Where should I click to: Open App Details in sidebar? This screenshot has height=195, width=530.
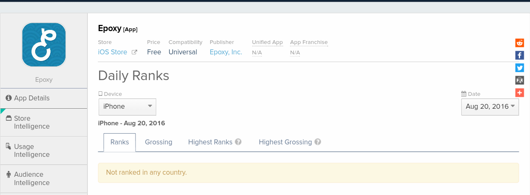pyautogui.click(x=32, y=98)
